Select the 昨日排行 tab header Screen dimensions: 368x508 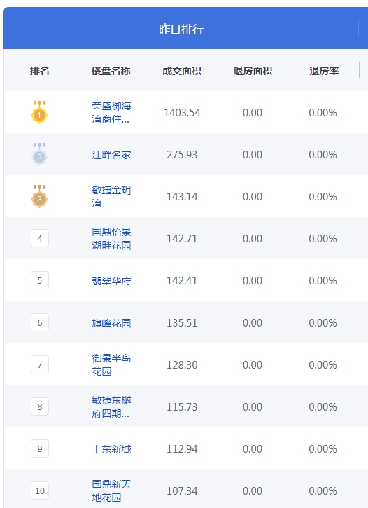181,29
